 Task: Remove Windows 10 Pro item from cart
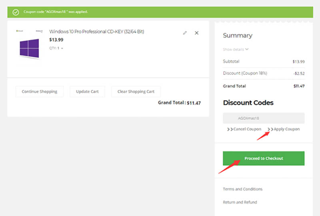coord(196,33)
